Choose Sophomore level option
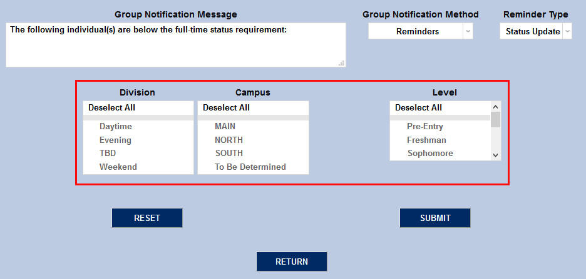 point(429,154)
